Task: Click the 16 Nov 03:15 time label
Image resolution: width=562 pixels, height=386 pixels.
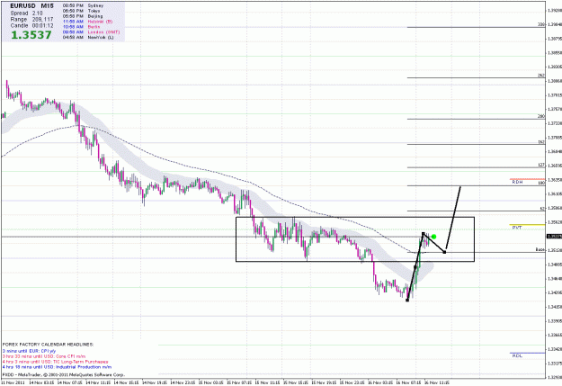Action: point(380,382)
